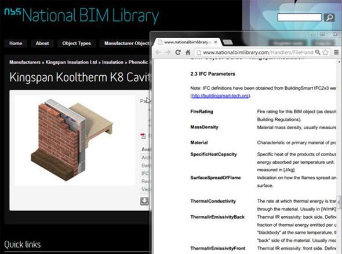Viewport: 342px width, 254px height.
Task: Bookmark page with the star icon
Action: coord(325,52)
